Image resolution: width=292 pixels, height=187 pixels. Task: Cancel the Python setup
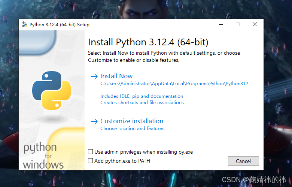click(x=243, y=161)
